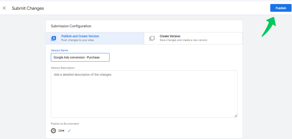Viewport: 292px width, 139px height.
Task: Click inside the Version Description text area
Action: (144, 94)
